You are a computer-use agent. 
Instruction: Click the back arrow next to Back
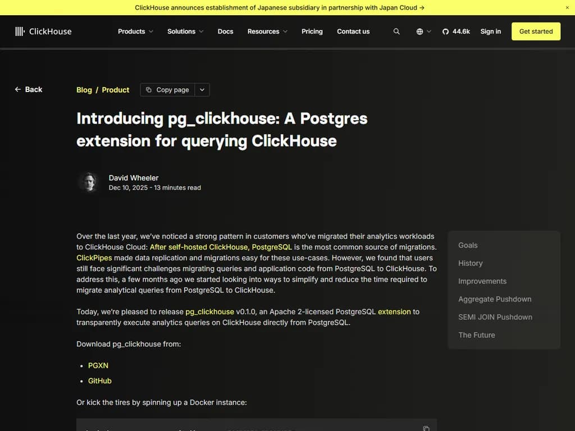(x=17, y=89)
